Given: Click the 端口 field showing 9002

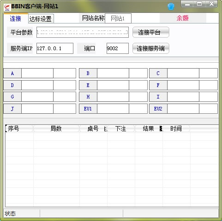Looking at the screenshot, I should click(x=118, y=48).
